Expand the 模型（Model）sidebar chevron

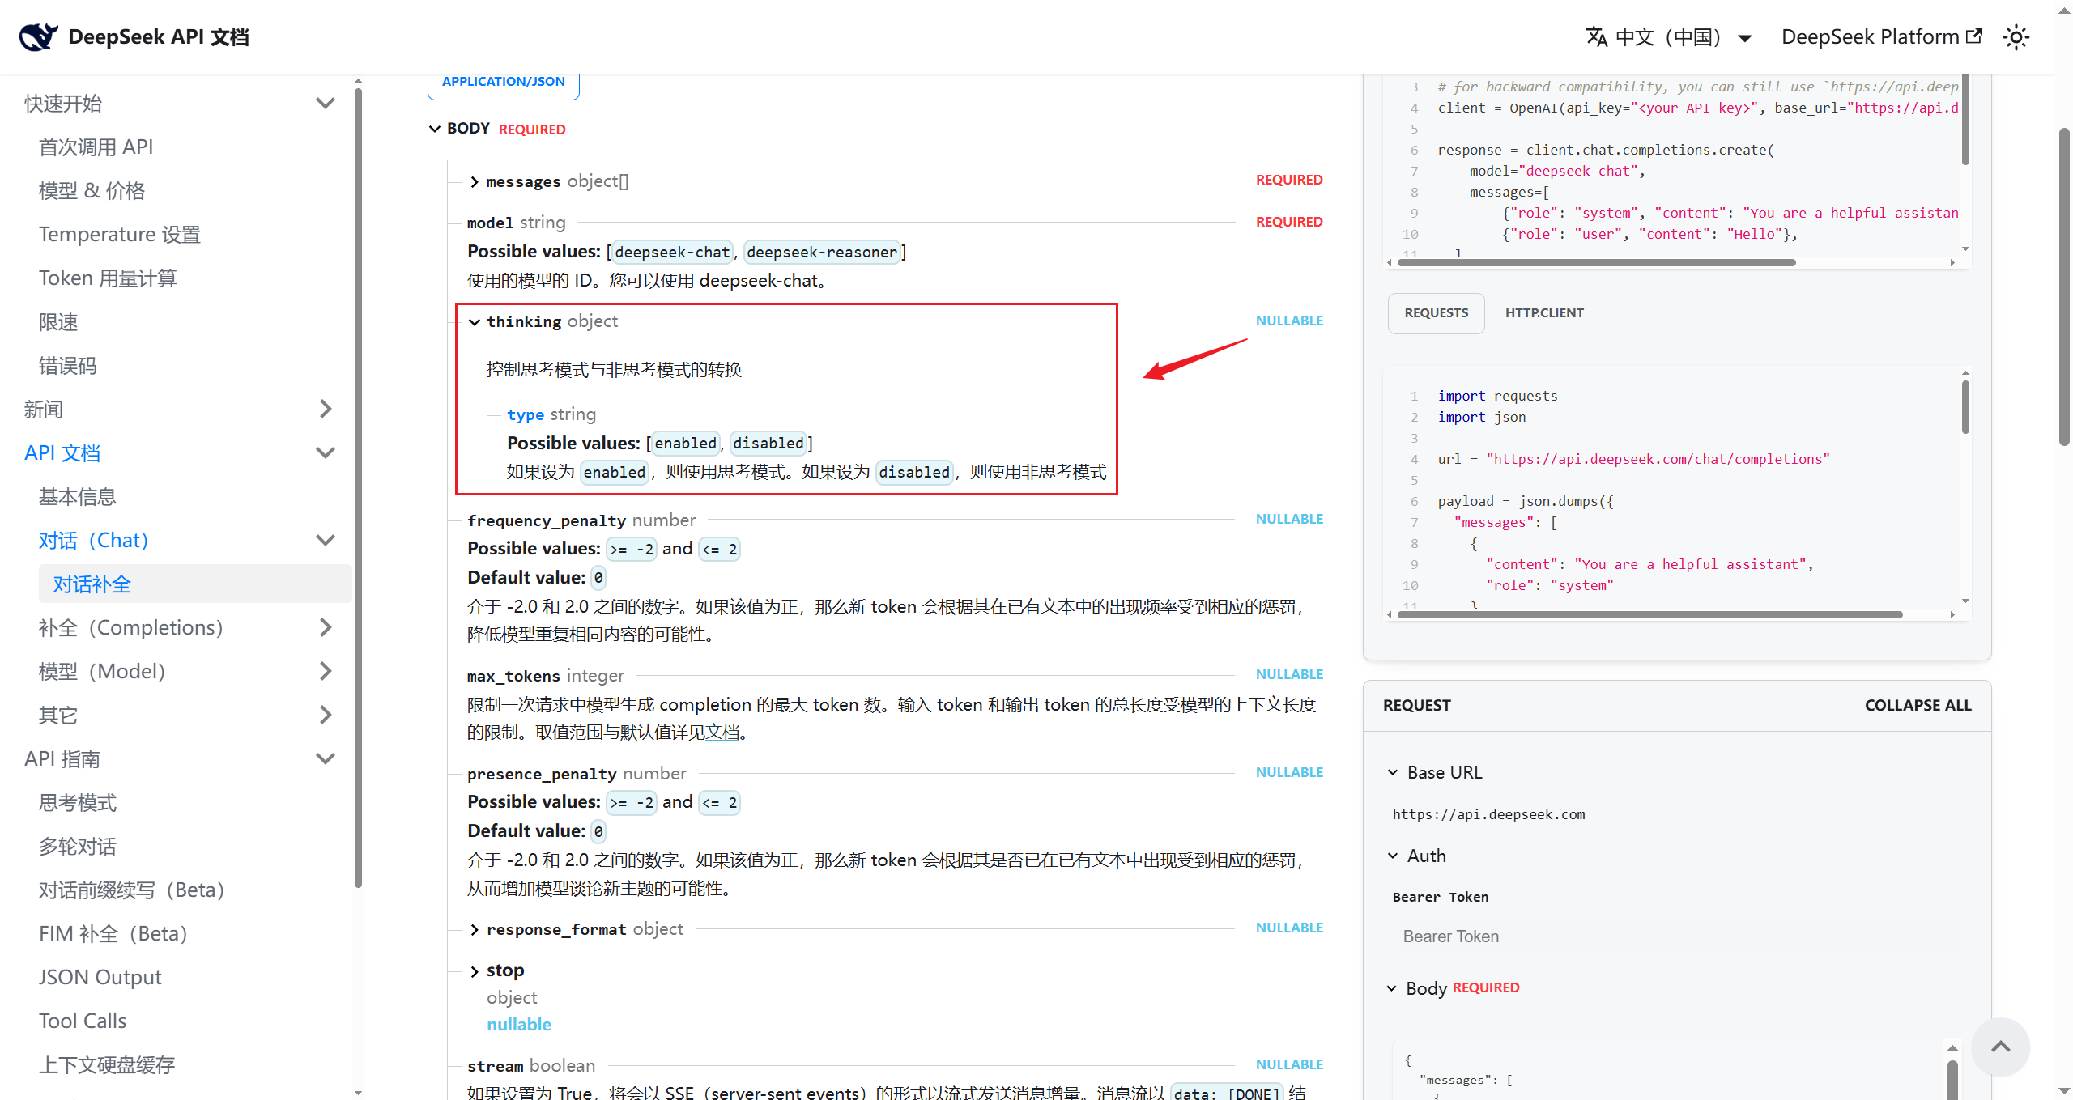coord(326,671)
